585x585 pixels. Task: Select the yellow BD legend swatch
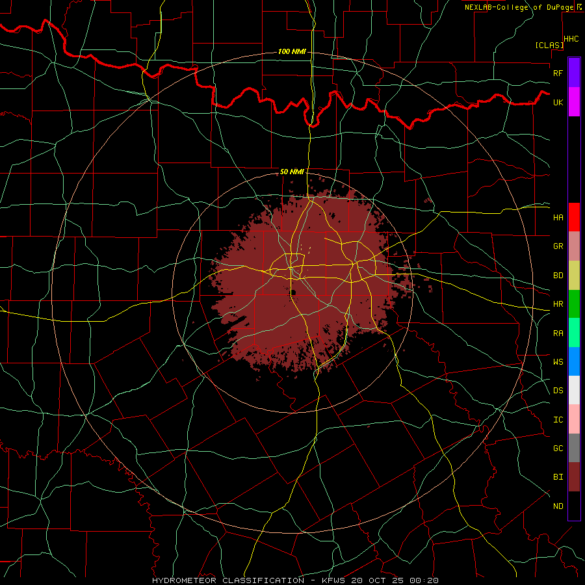tap(574, 276)
